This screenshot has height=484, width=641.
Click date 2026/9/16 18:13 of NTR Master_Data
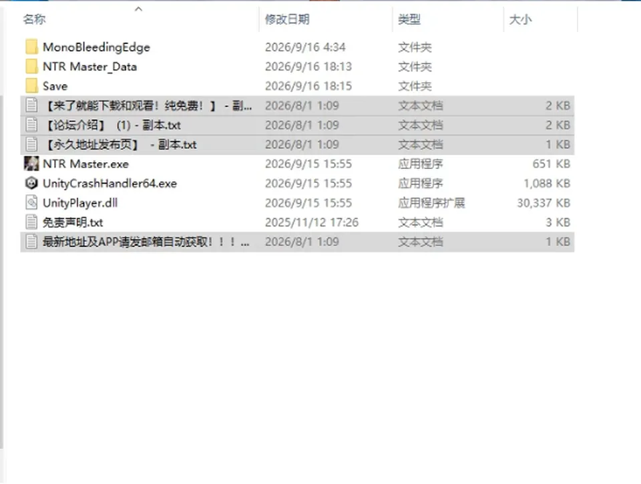(x=308, y=67)
